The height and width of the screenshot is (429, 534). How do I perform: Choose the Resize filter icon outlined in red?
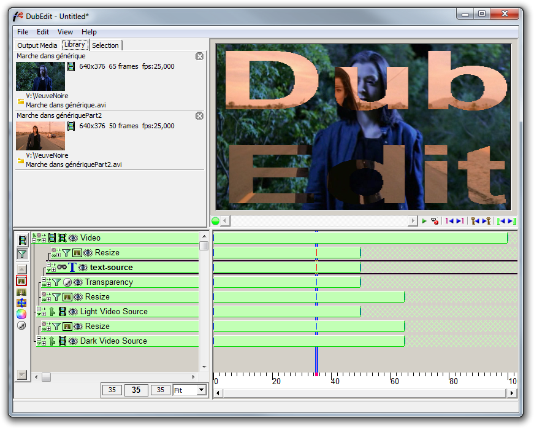pos(21,281)
